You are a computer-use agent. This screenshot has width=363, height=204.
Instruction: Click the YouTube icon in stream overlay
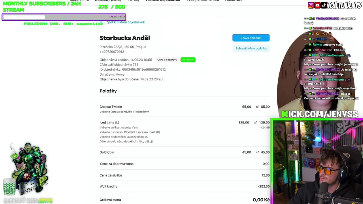pyautogui.click(x=317, y=5)
